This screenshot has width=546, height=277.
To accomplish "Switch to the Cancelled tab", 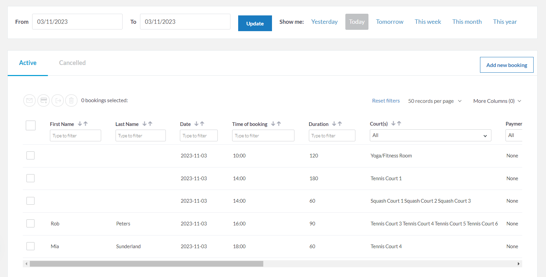I will point(72,63).
